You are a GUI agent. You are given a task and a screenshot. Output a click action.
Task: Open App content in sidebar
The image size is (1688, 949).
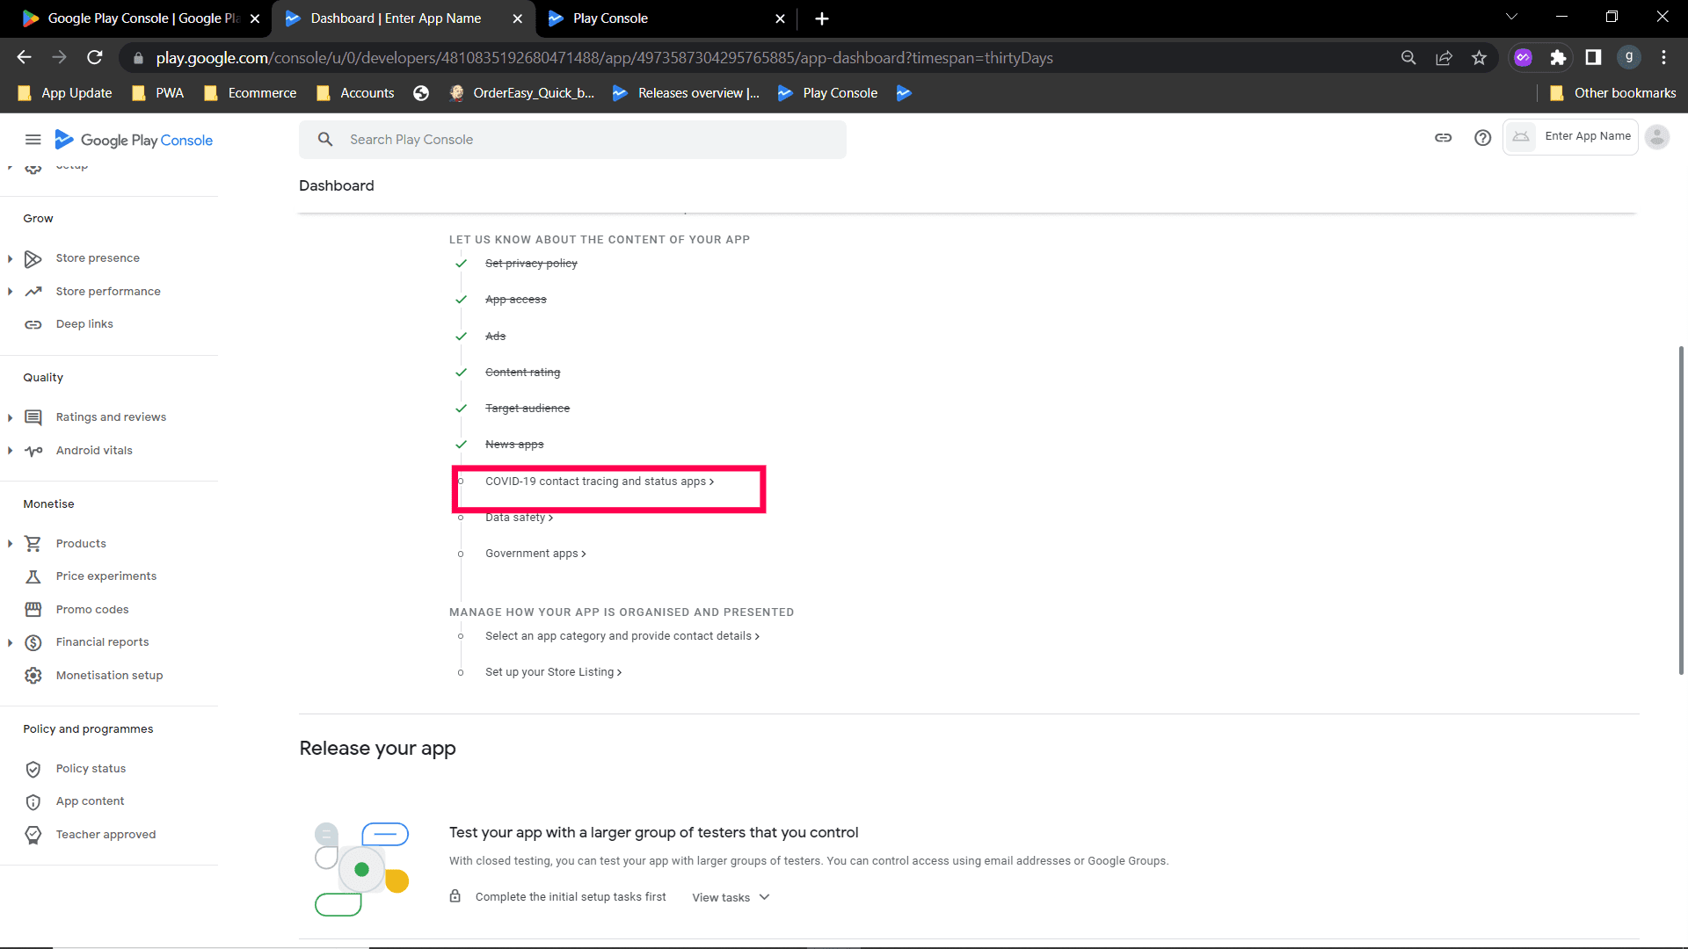coord(90,801)
